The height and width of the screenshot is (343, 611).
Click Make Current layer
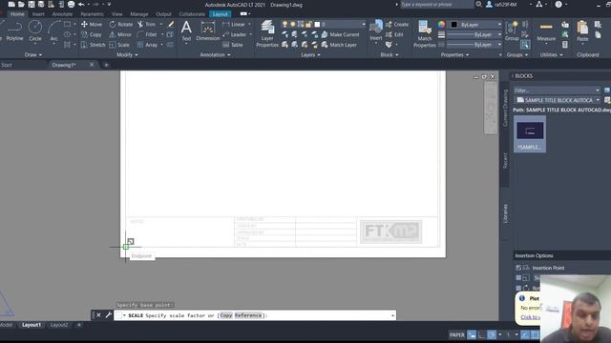point(340,34)
